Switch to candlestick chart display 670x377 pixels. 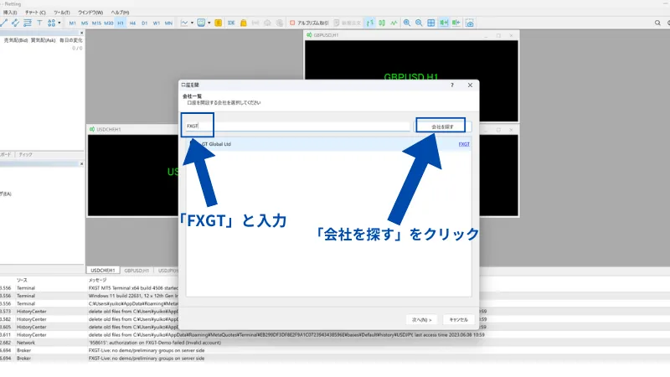(x=382, y=23)
